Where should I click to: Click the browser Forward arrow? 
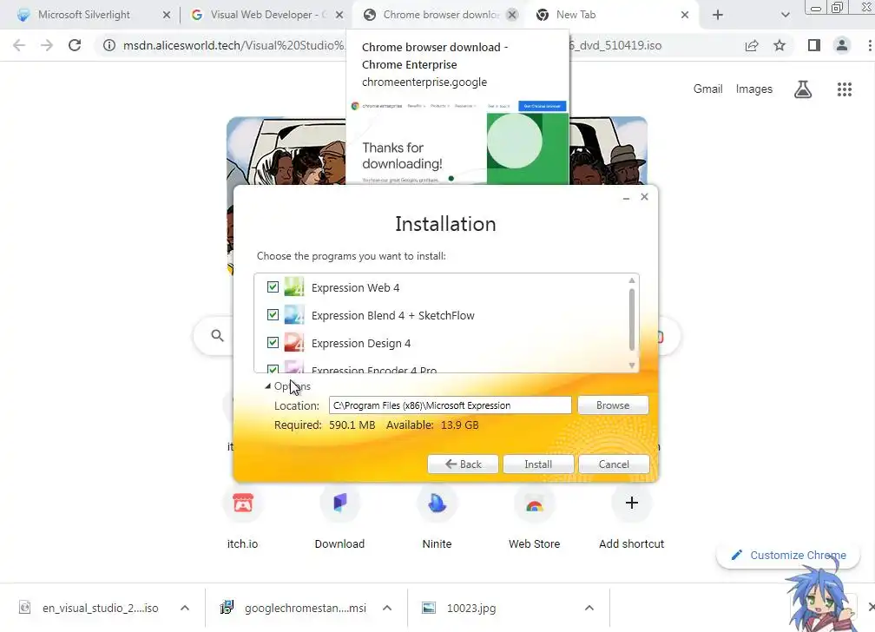[47, 45]
